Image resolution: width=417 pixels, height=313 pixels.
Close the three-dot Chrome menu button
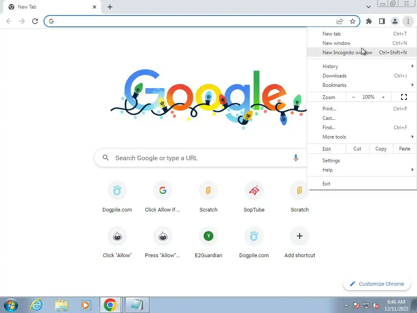coord(408,21)
